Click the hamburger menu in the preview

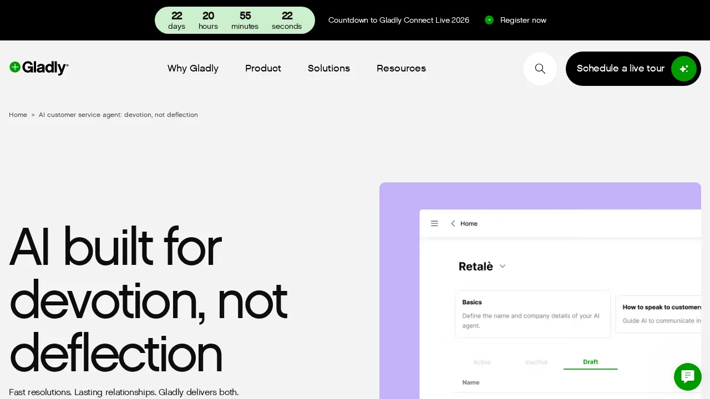[434, 223]
